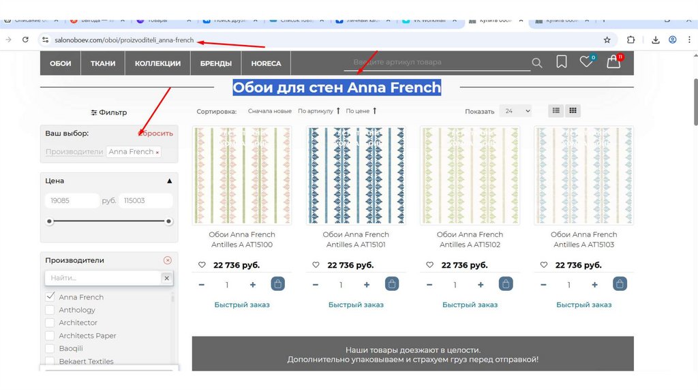Image resolution: width=698 pixels, height=391 pixels.
Task: Open the HORECA menu
Action: [x=266, y=63]
